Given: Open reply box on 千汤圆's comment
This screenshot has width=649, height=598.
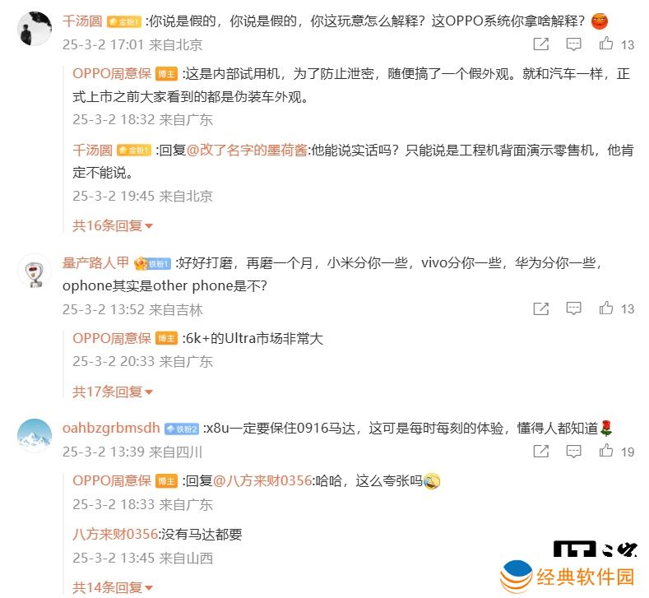Looking at the screenshot, I should pos(573,44).
